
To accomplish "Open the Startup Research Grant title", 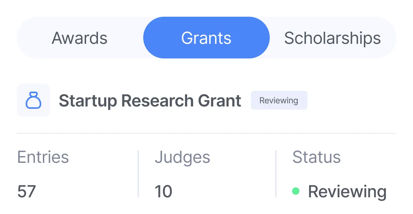I will click(150, 100).
